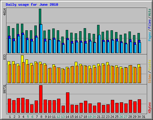Image resolution: width=153 pixels, height=120 pixels.
Task: Click the light-blue pages bar for day 21
Action: (x=100, y=44)
